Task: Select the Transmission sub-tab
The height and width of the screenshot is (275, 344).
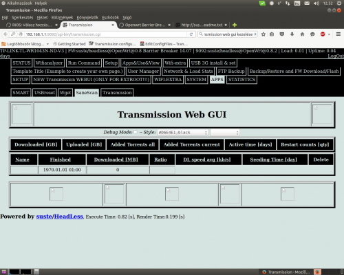Action: point(117,93)
